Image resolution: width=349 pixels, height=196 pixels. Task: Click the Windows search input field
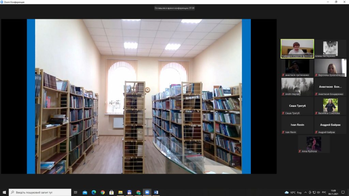pyautogui.click(x=40, y=192)
